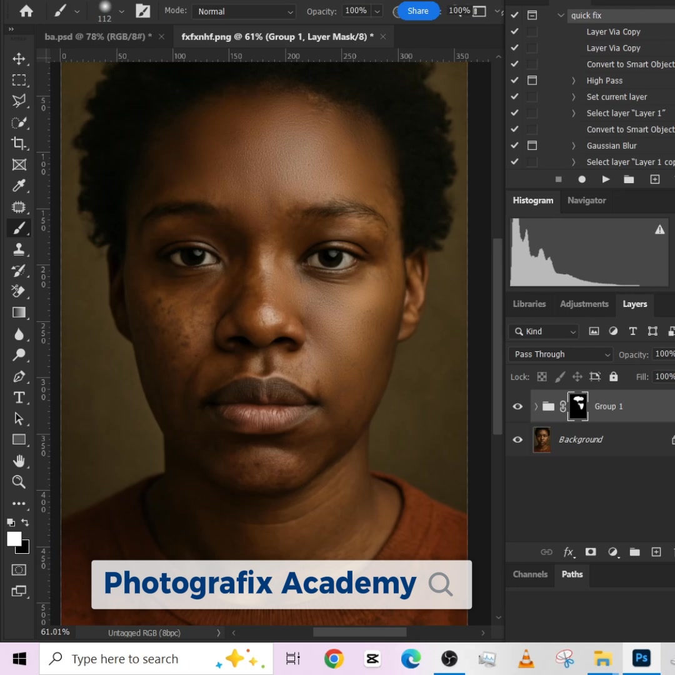
Task: Toggle Quick Mask mode
Action: pos(19,569)
